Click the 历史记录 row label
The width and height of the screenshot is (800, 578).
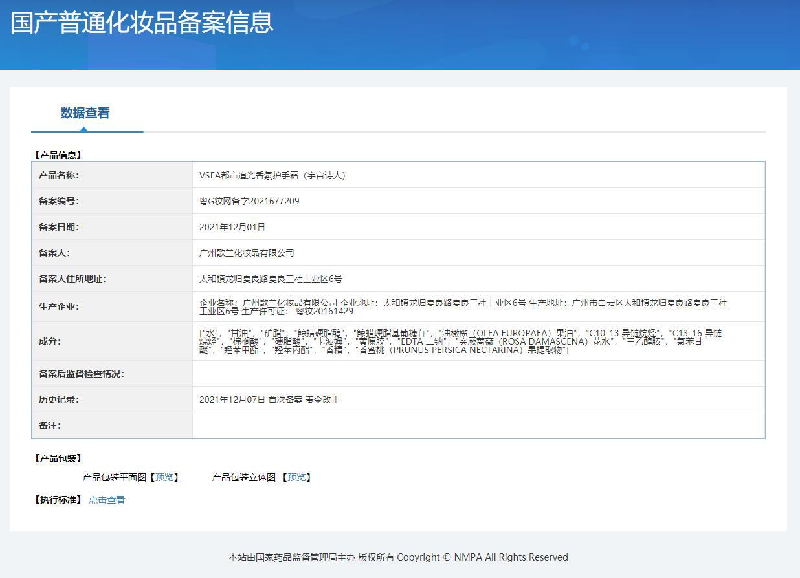click(x=59, y=400)
